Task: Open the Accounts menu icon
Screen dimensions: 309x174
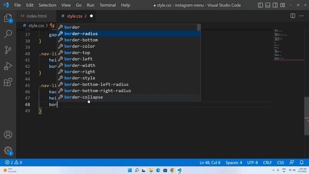Action: 8,134
